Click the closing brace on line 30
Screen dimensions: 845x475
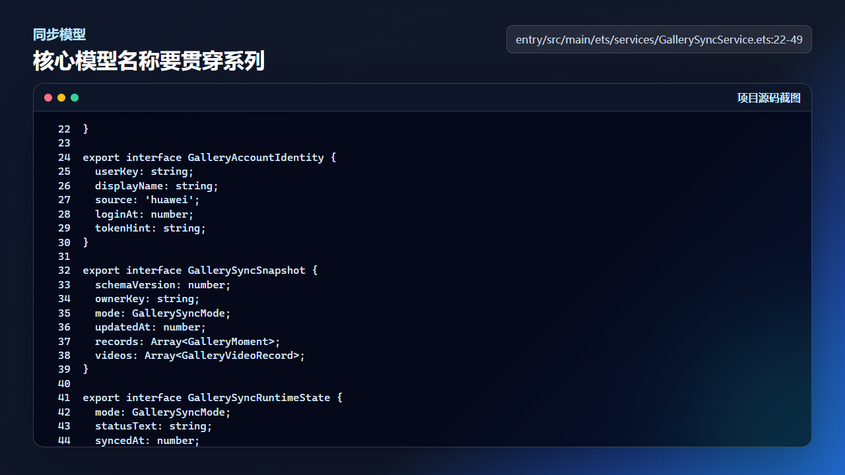click(x=86, y=243)
